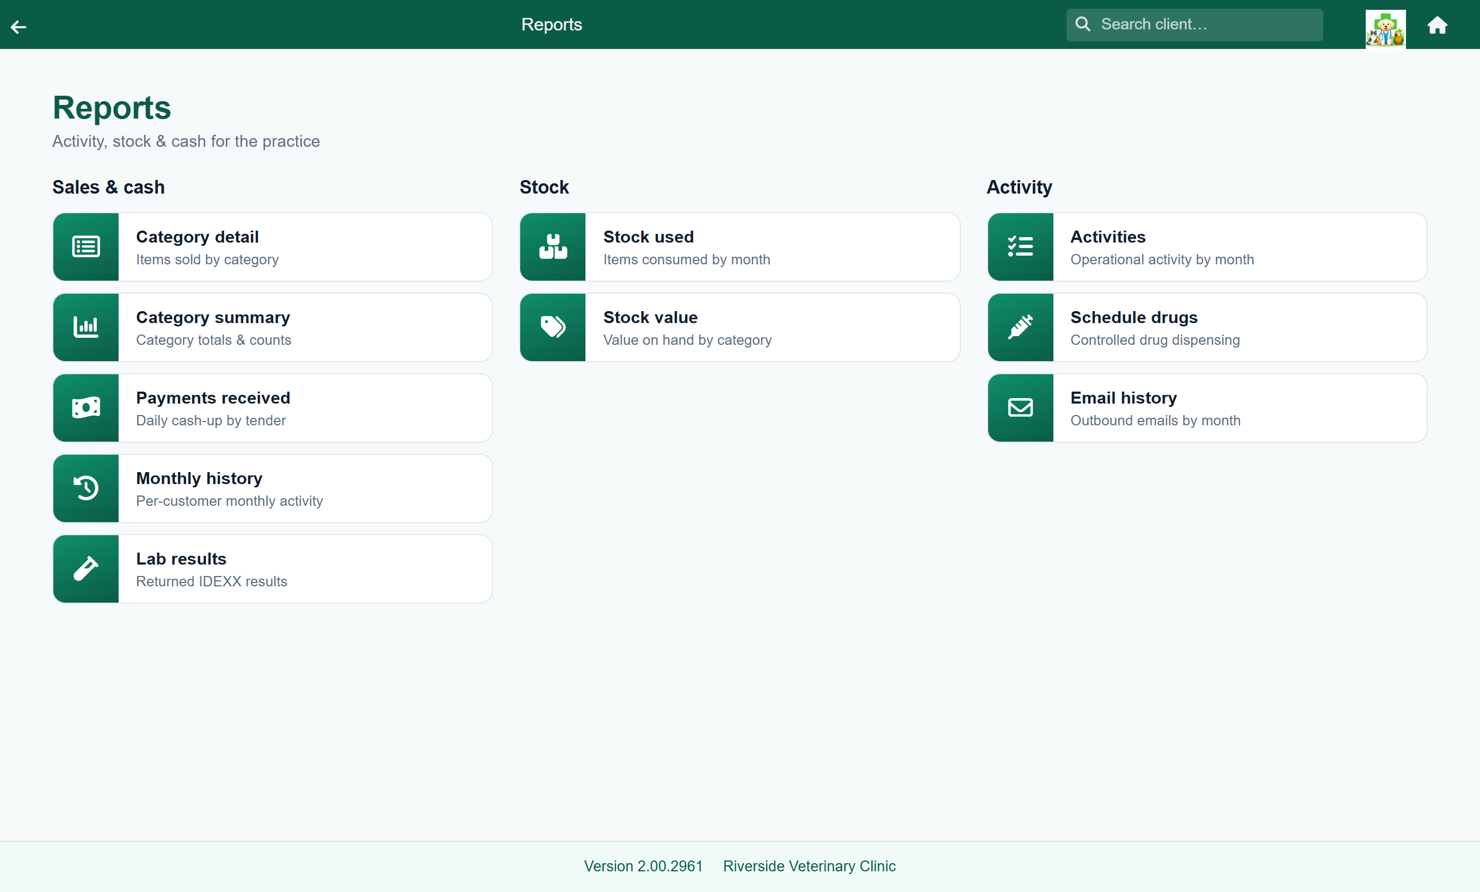
Task: Click 'Returned IDEXX results' text
Action: click(212, 581)
